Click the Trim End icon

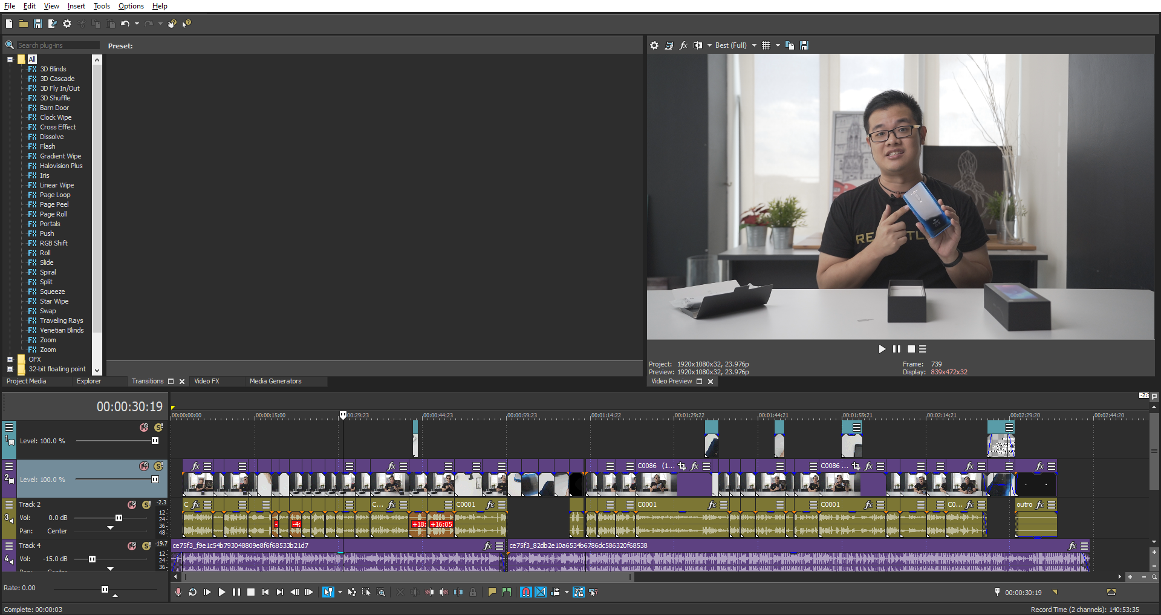pyautogui.click(x=444, y=592)
